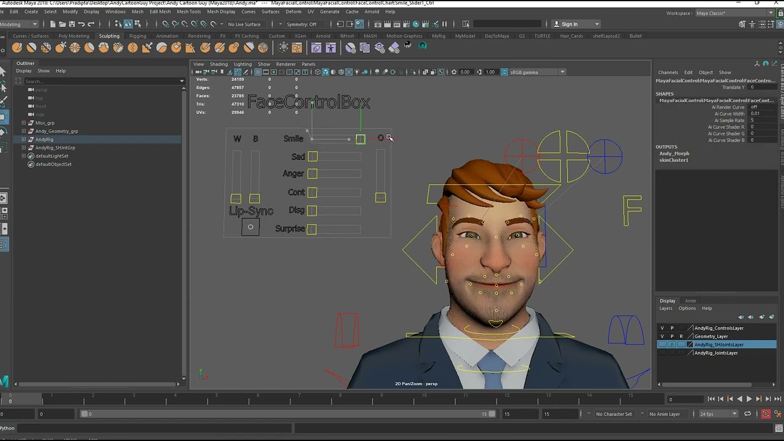The width and height of the screenshot is (784, 441).
Task: Undo the last action in the status line
Action: (81, 24)
